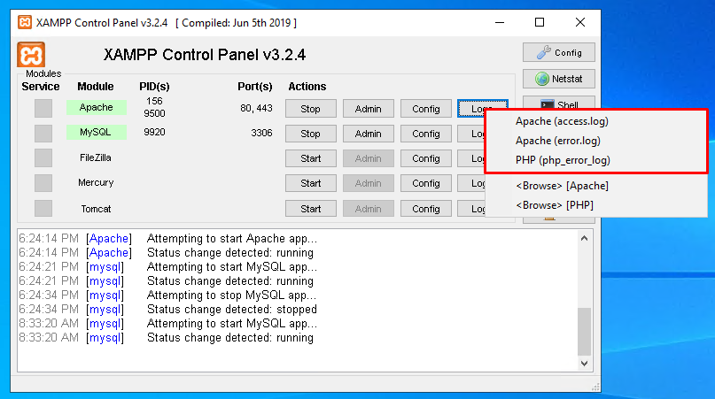
Task: Click the 8:33:20 AM "Status change detected: running" line
Action: coord(229,337)
